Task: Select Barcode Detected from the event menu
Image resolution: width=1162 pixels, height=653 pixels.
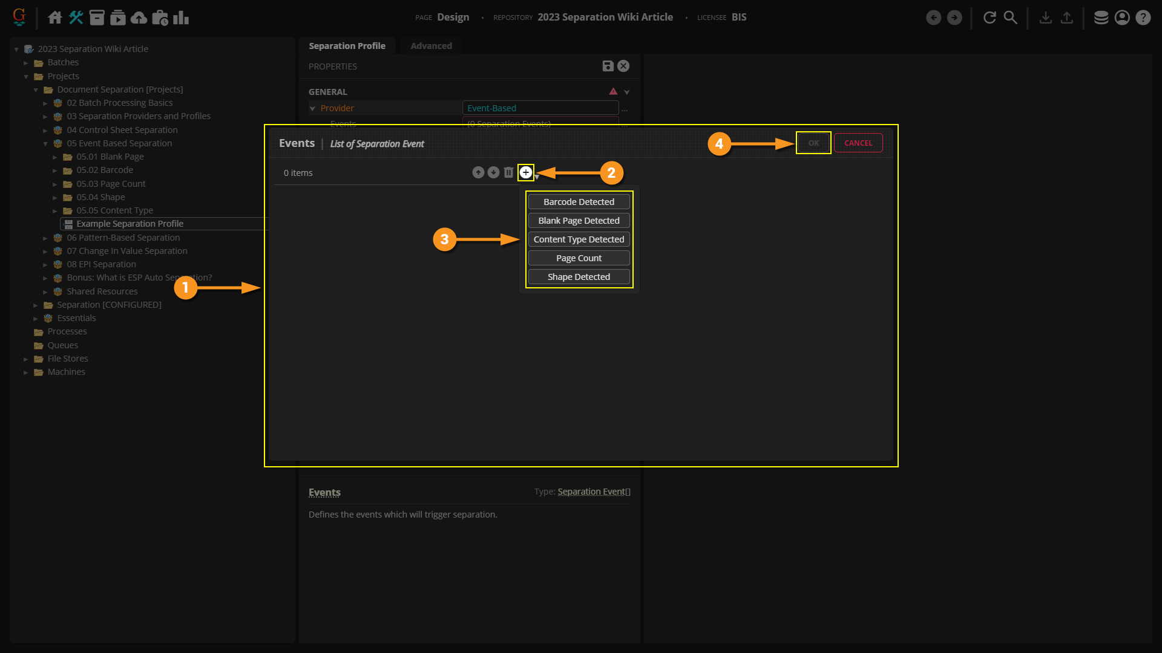Action: [x=579, y=202]
